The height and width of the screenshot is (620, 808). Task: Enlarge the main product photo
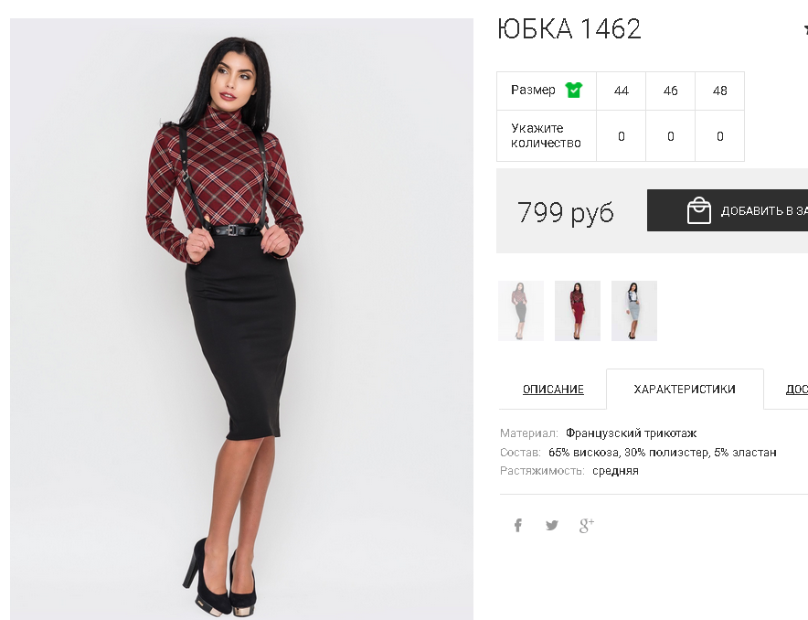(x=241, y=319)
